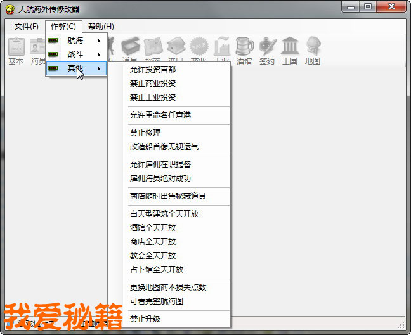The height and width of the screenshot is (335, 411).
Task: Choose 禁止升级 from the menu
Action: [145, 319]
